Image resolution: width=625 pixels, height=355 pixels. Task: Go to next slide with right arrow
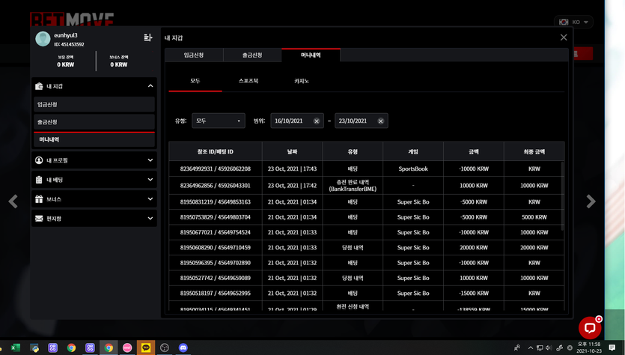point(591,201)
